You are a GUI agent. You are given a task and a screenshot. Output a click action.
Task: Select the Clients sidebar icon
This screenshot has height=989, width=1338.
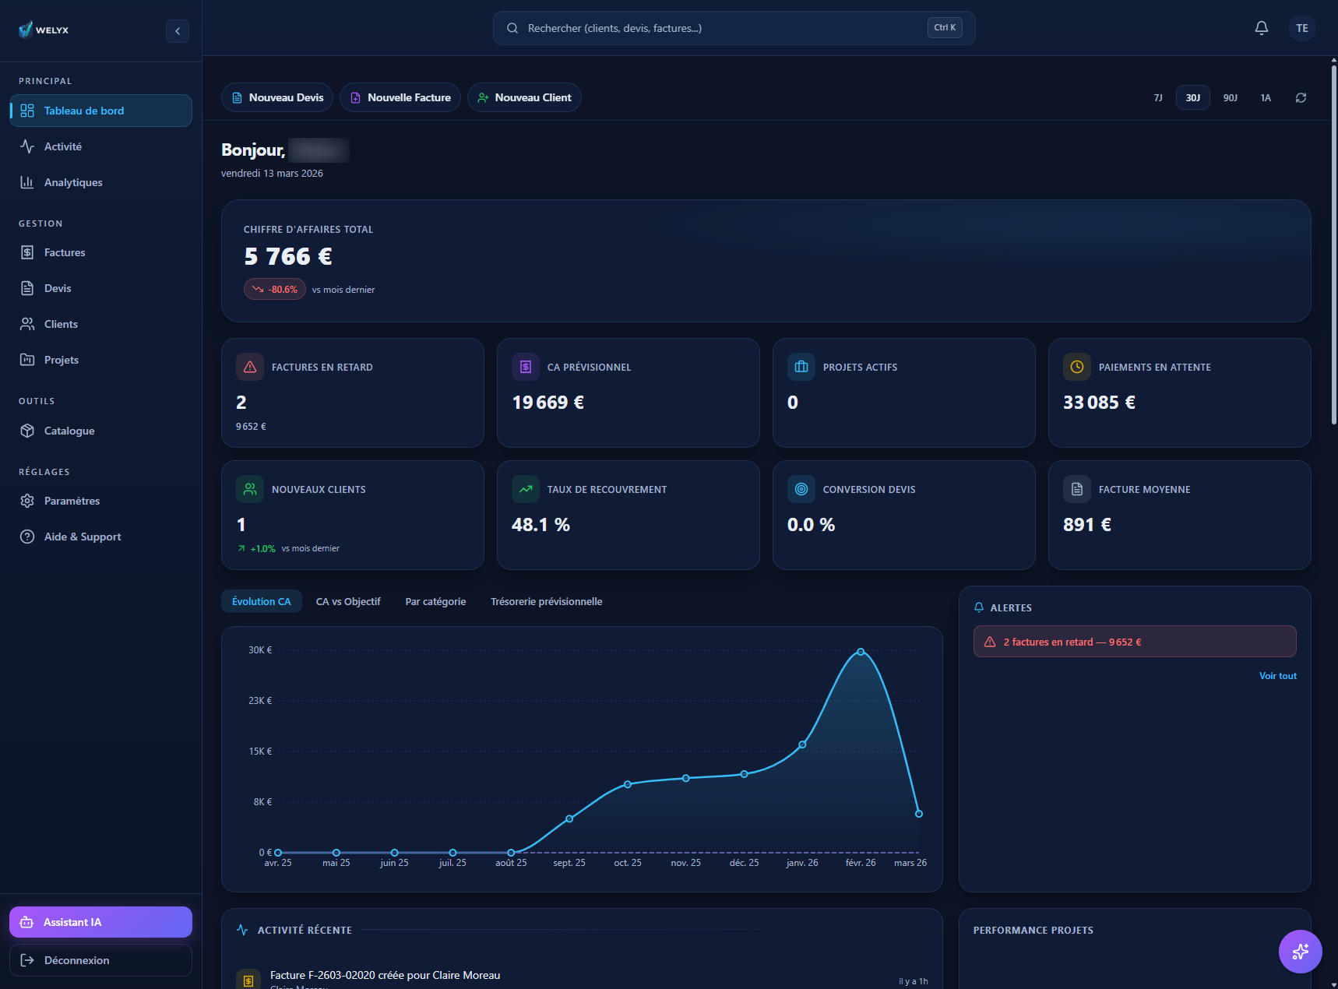pyautogui.click(x=27, y=324)
